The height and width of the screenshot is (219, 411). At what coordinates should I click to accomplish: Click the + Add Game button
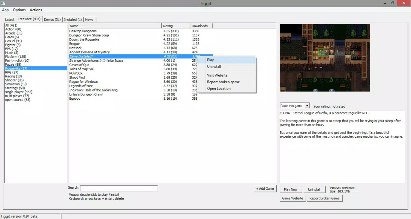pos(265,189)
